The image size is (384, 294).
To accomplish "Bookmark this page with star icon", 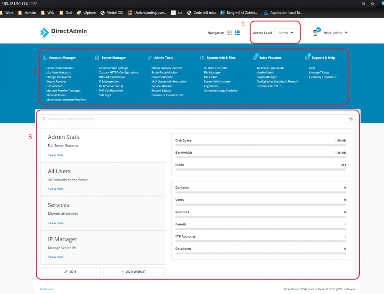I will pos(373,4).
